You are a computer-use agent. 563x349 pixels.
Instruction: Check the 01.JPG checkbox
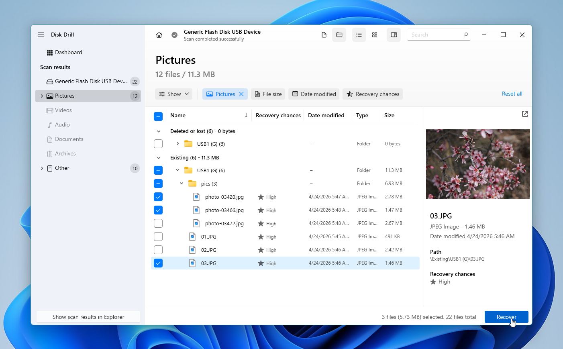click(158, 237)
